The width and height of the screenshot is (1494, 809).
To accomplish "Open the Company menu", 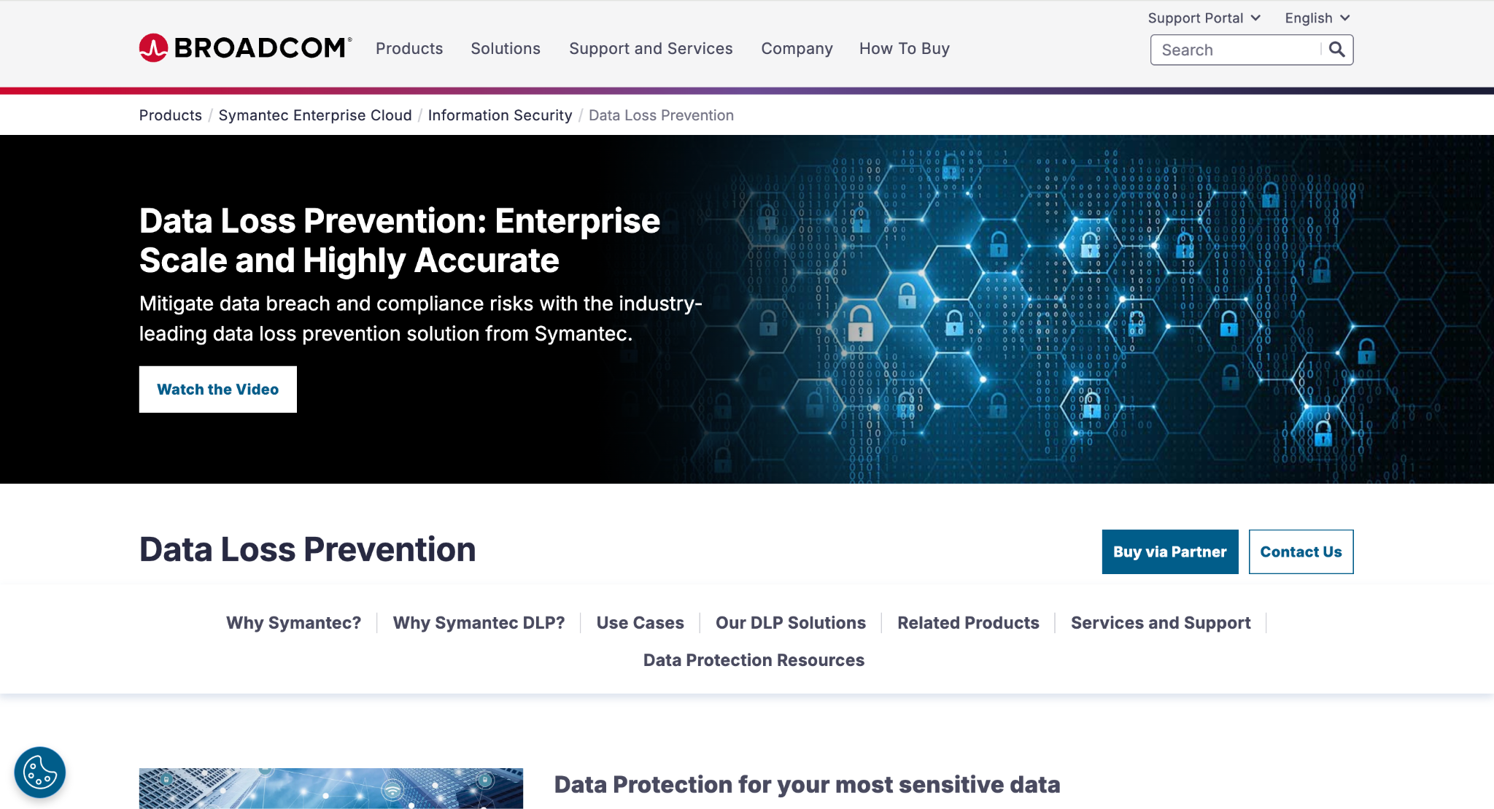I will click(x=797, y=49).
